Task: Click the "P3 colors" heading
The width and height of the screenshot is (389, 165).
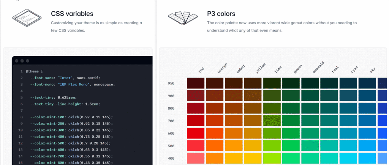Action: click(221, 14)
